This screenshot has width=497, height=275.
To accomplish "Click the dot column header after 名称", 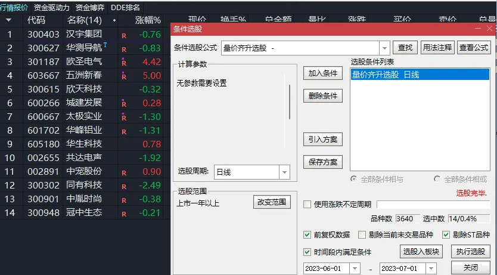I will click(114, 21).
